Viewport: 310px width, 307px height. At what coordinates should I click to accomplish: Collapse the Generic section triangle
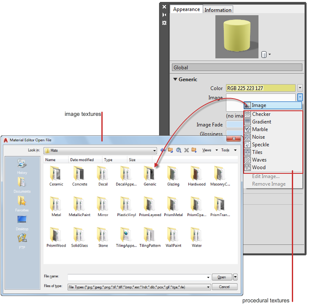click(x=175, y=79)
